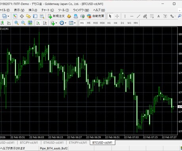Select the equidistant channel tool
This screenshot has width=182, height=151.
[x=145, y=16]
